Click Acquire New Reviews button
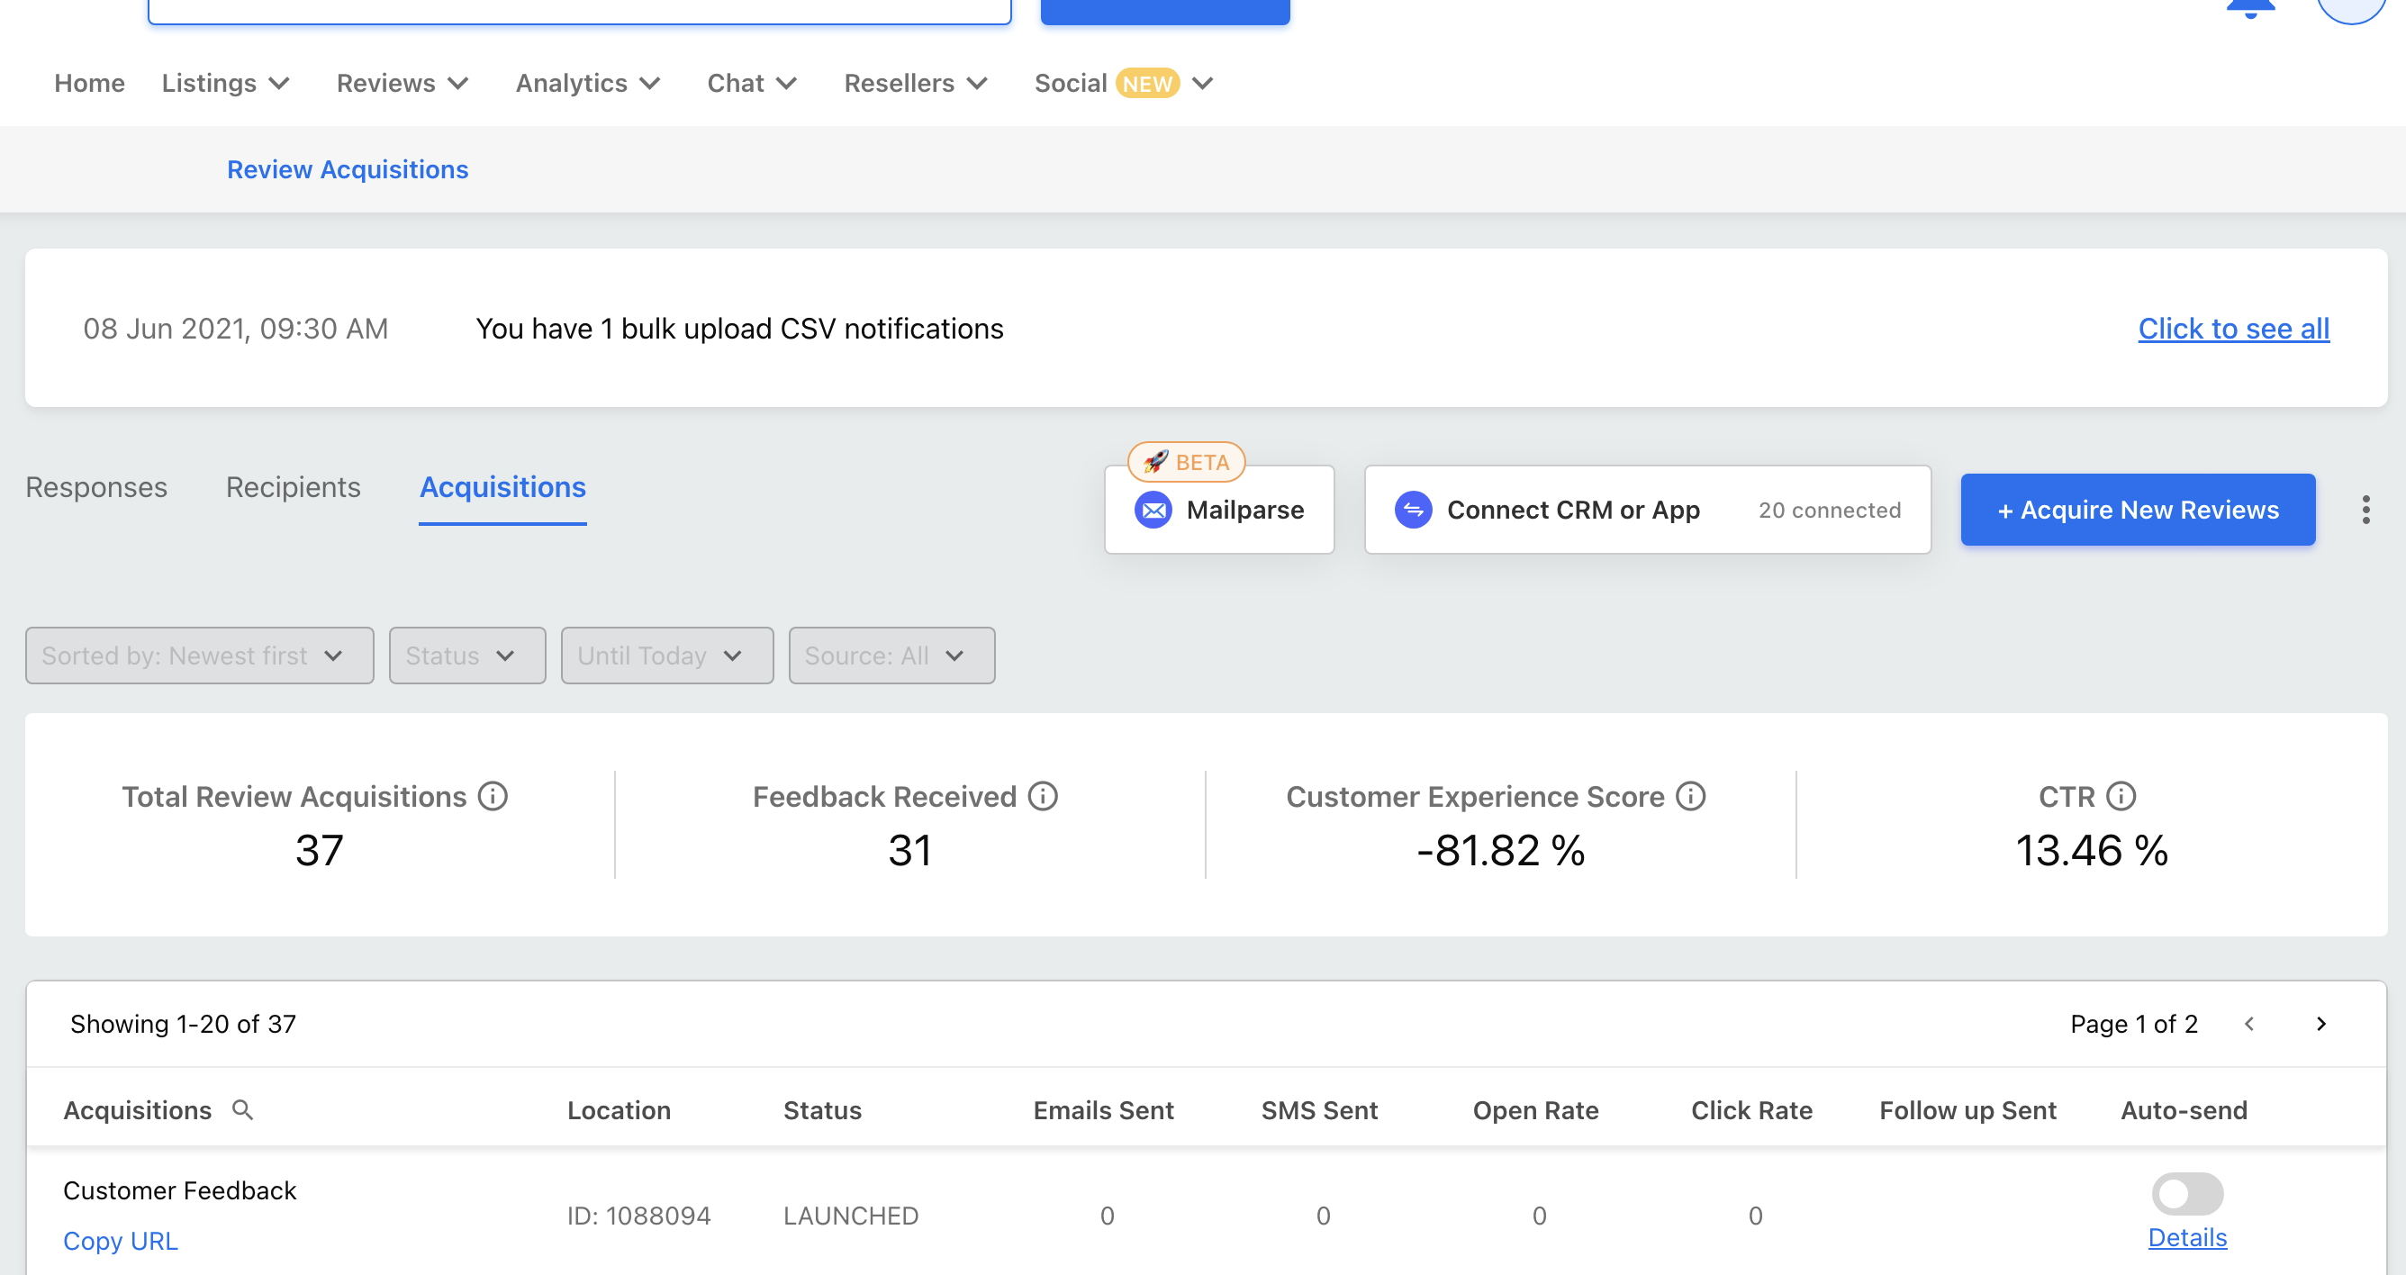This screenshot has width=2406, height=1275. click(2137, 510)
